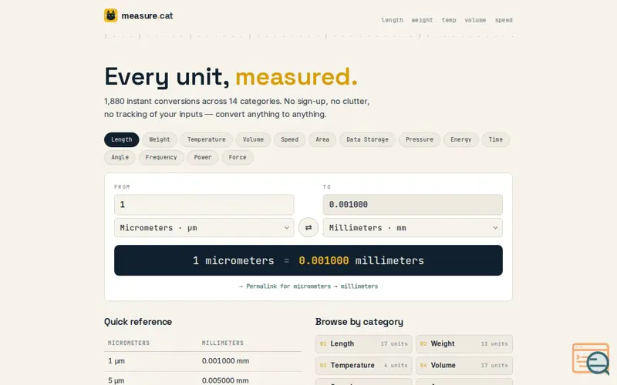
Task: Select the Volume category pill
Action: pos(253,139)
